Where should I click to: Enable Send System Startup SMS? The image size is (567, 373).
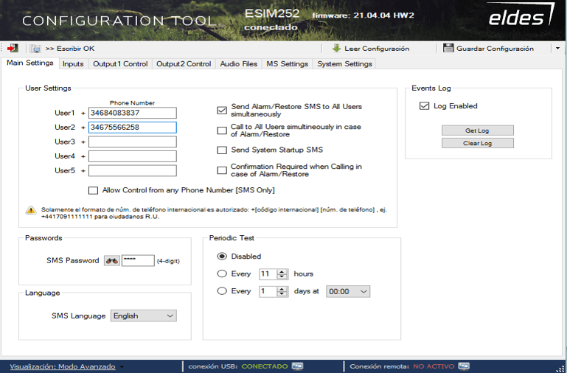coord(222,150)
